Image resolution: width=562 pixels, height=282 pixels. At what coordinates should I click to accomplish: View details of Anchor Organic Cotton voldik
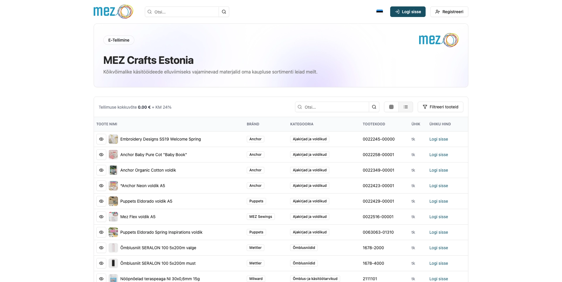101,170
